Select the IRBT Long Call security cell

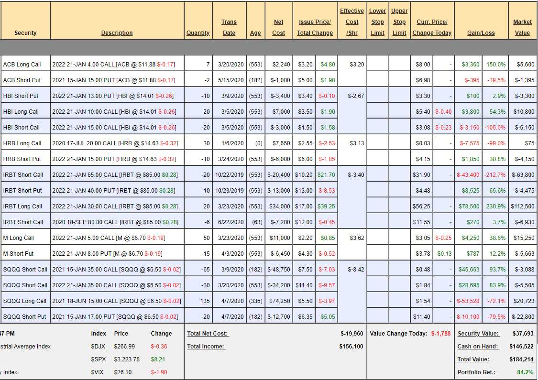coord(23,206)
